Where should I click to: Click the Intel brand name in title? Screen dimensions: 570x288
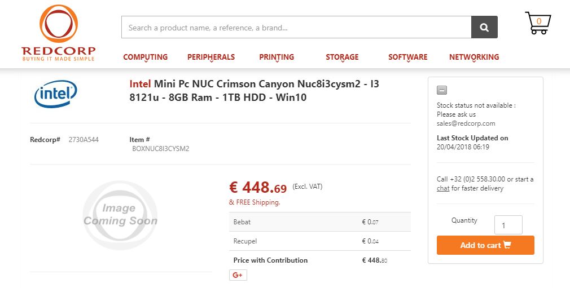click(140, 84)
